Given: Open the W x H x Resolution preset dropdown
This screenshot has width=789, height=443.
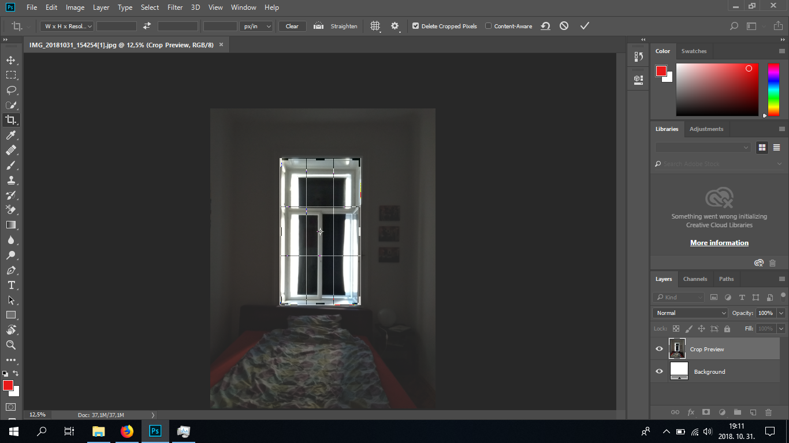Looking at the screenshot, I should (x=67, y=26).
